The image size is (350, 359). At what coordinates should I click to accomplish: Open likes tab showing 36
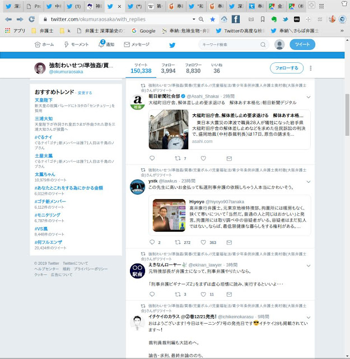click(217, 68)
